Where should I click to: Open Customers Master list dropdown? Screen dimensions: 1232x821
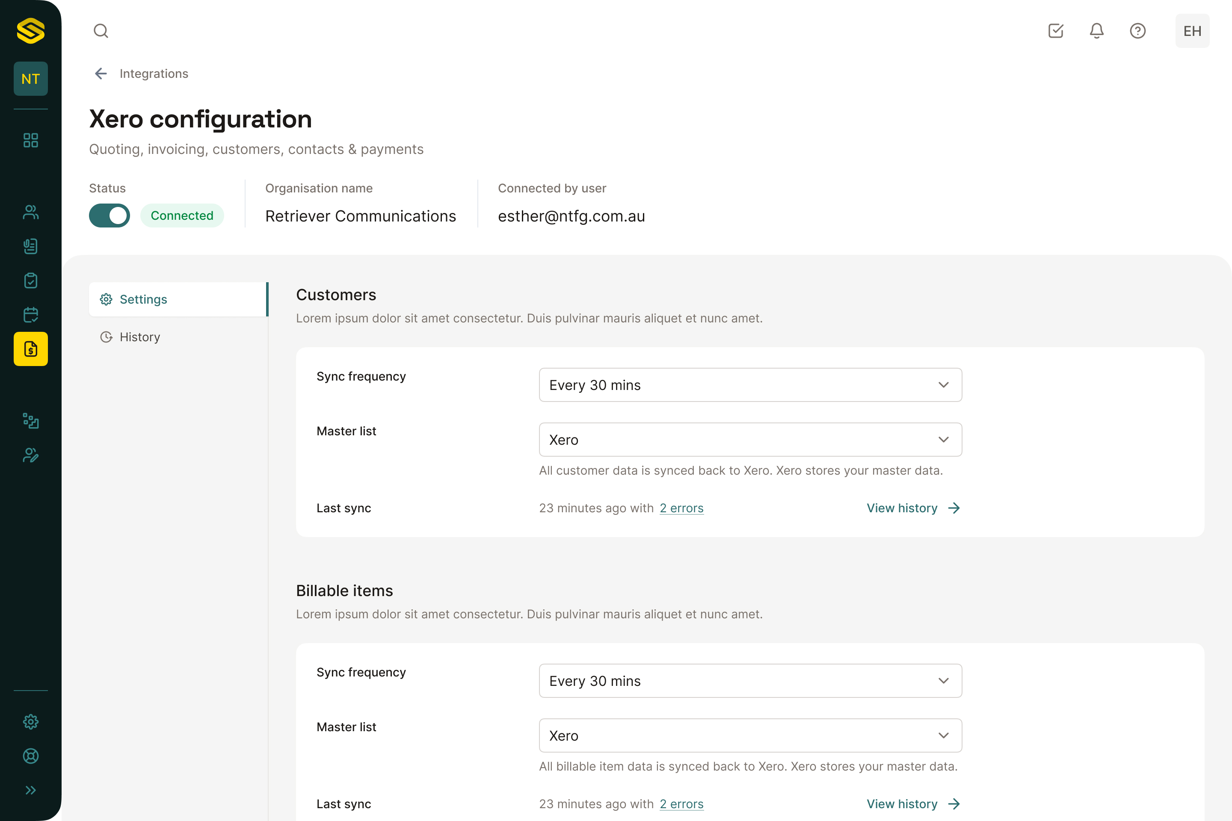pos(750,440)
